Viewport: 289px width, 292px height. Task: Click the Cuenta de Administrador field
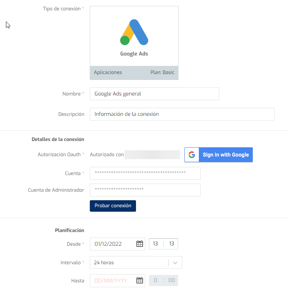point(145,190)
